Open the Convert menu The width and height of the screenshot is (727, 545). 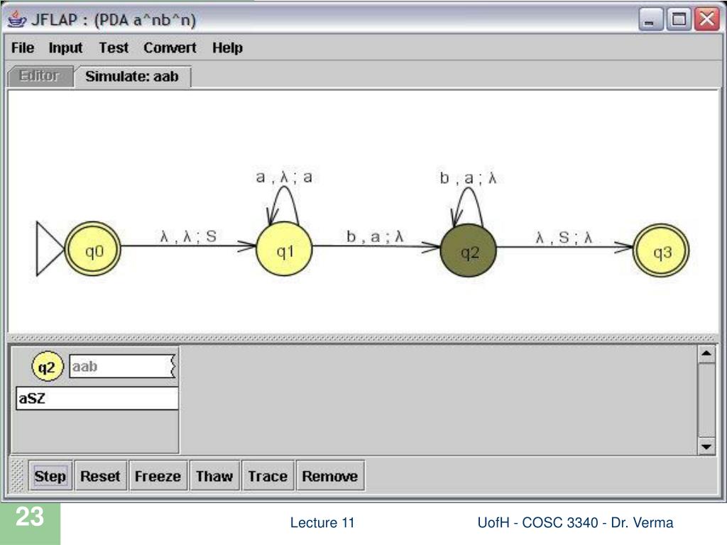pos(170,48)
